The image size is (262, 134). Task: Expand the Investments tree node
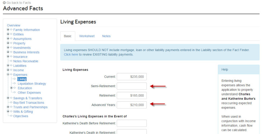coord(8,48)
